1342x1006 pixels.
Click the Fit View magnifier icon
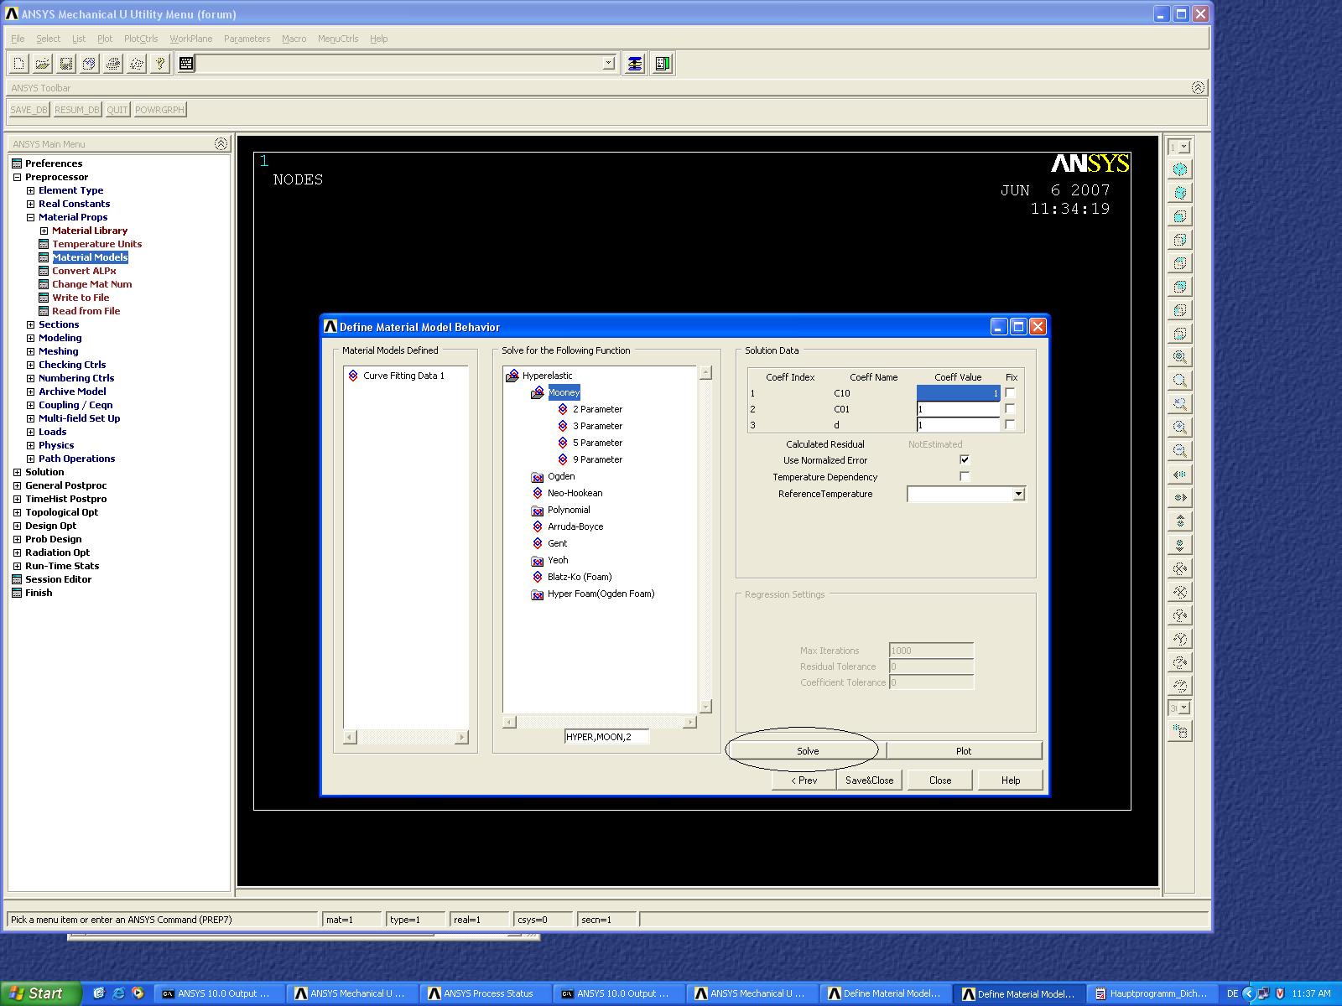(1180, 357)
